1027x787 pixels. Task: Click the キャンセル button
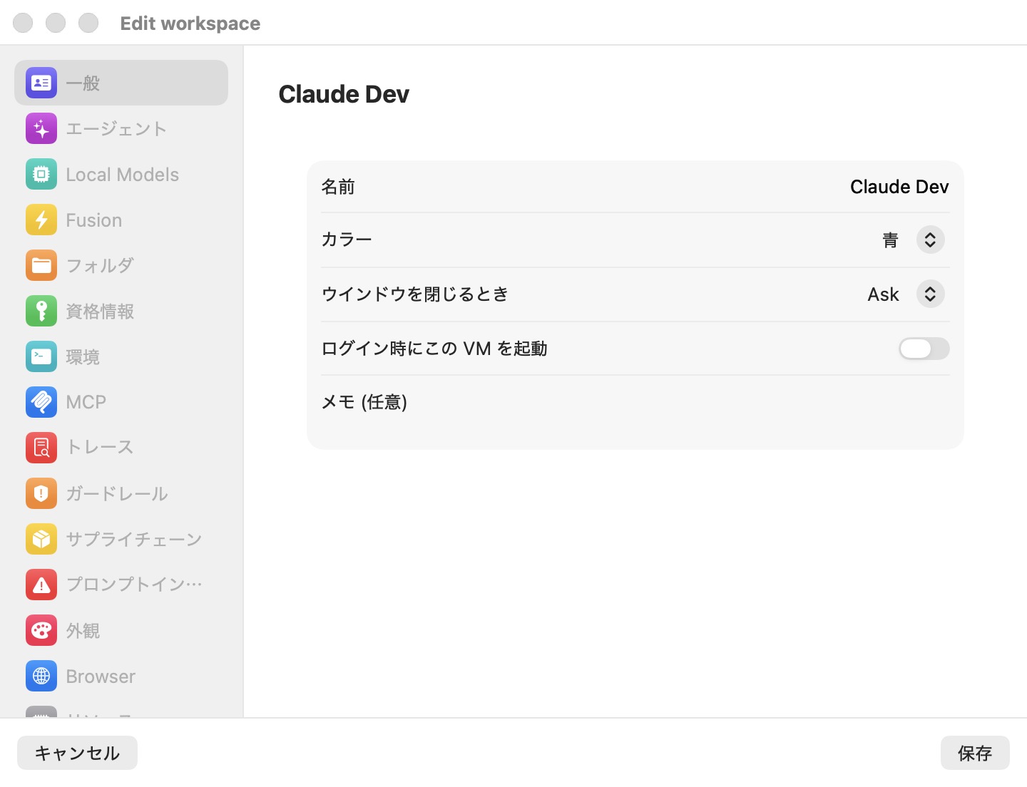tap(77, 753)
